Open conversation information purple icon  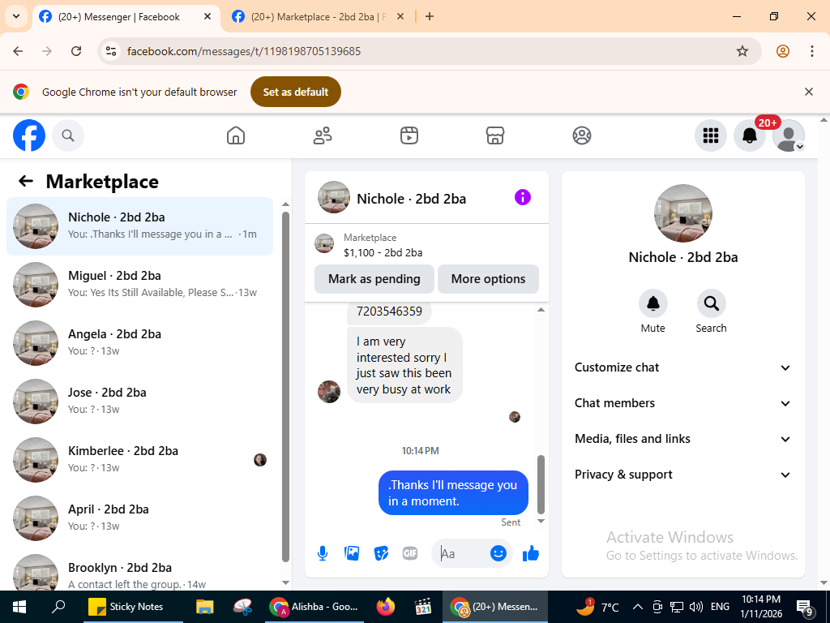(523, 198)
